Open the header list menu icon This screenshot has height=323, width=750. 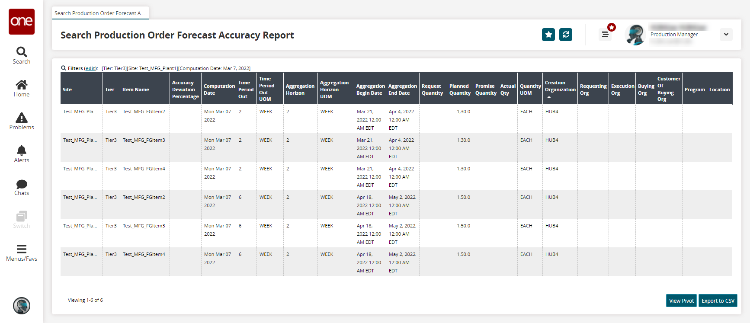605,35
